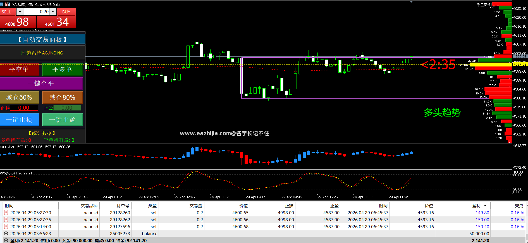Image resolution: width=528 pixels, height=243 pixels.
Task: Click the profit value 150.40
Action: pos(482,227)
